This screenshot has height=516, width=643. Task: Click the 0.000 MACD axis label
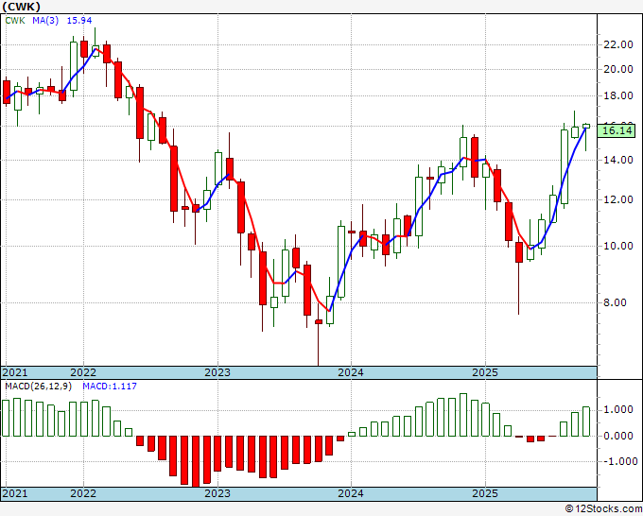point(618,436)
